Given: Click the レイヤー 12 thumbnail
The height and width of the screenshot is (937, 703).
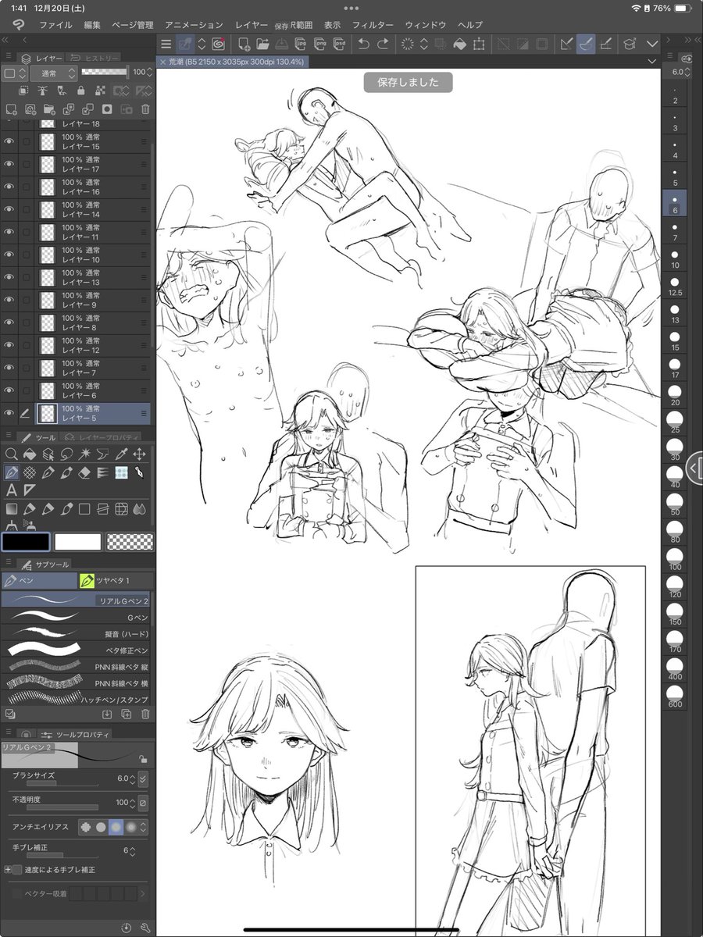Looking at the screenshot, I should (x=48, y=345).
